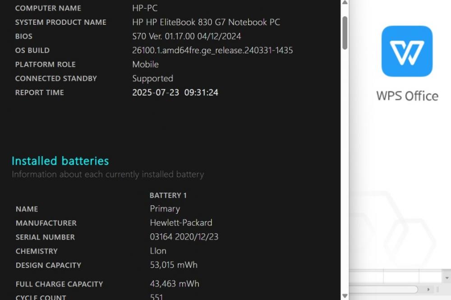This screenshot has width=451, height=300.
Task: Open the small dropdown arrow beside the spreadsheet cells
Action: tap(446, 278)
